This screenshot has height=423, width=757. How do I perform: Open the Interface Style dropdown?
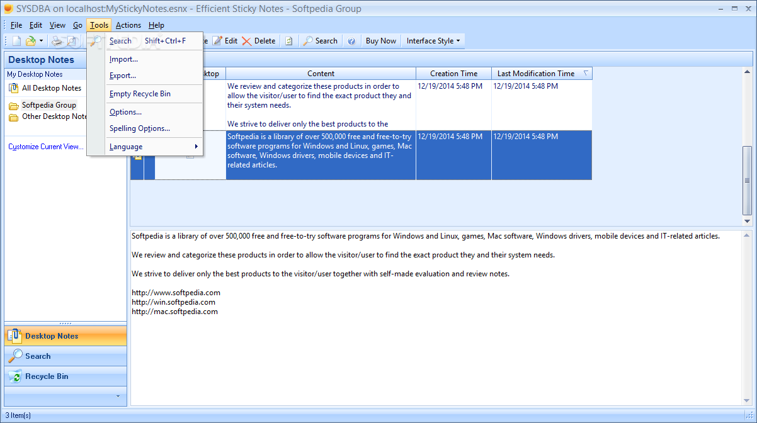pyautogui.click(x=433, y=41)
